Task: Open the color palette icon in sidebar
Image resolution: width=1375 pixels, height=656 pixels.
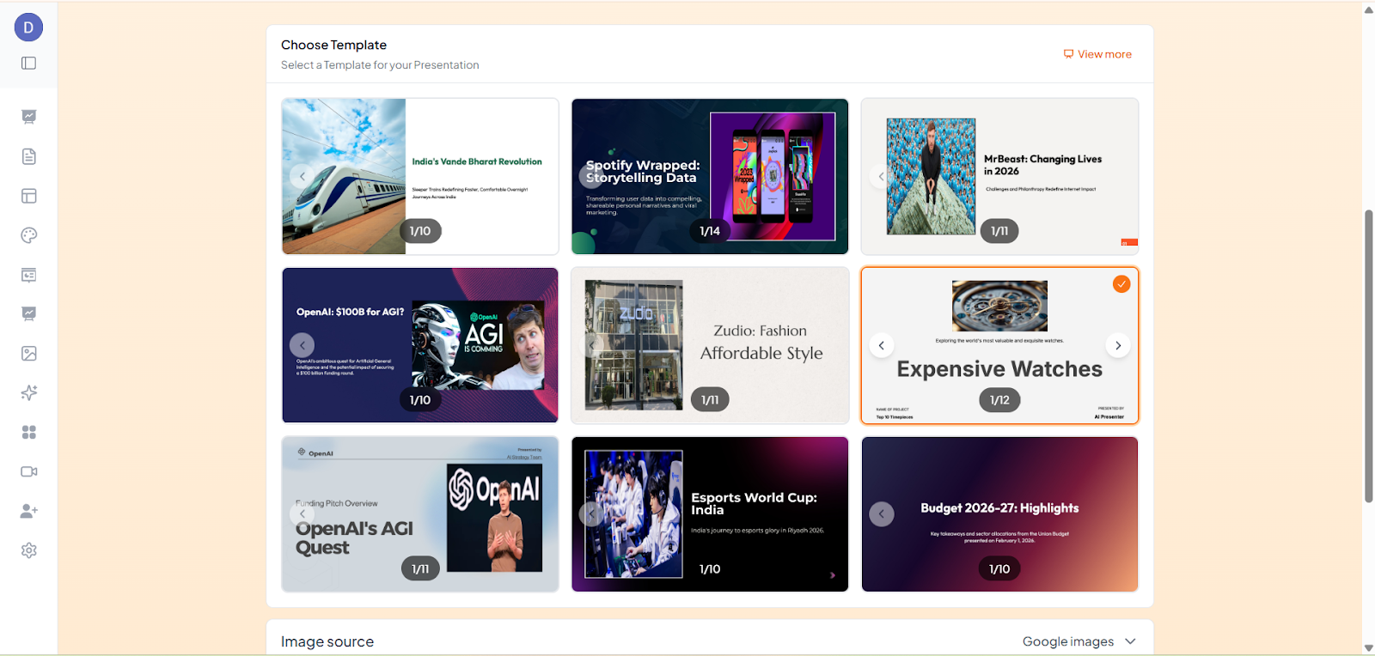Action: [29, 235]
